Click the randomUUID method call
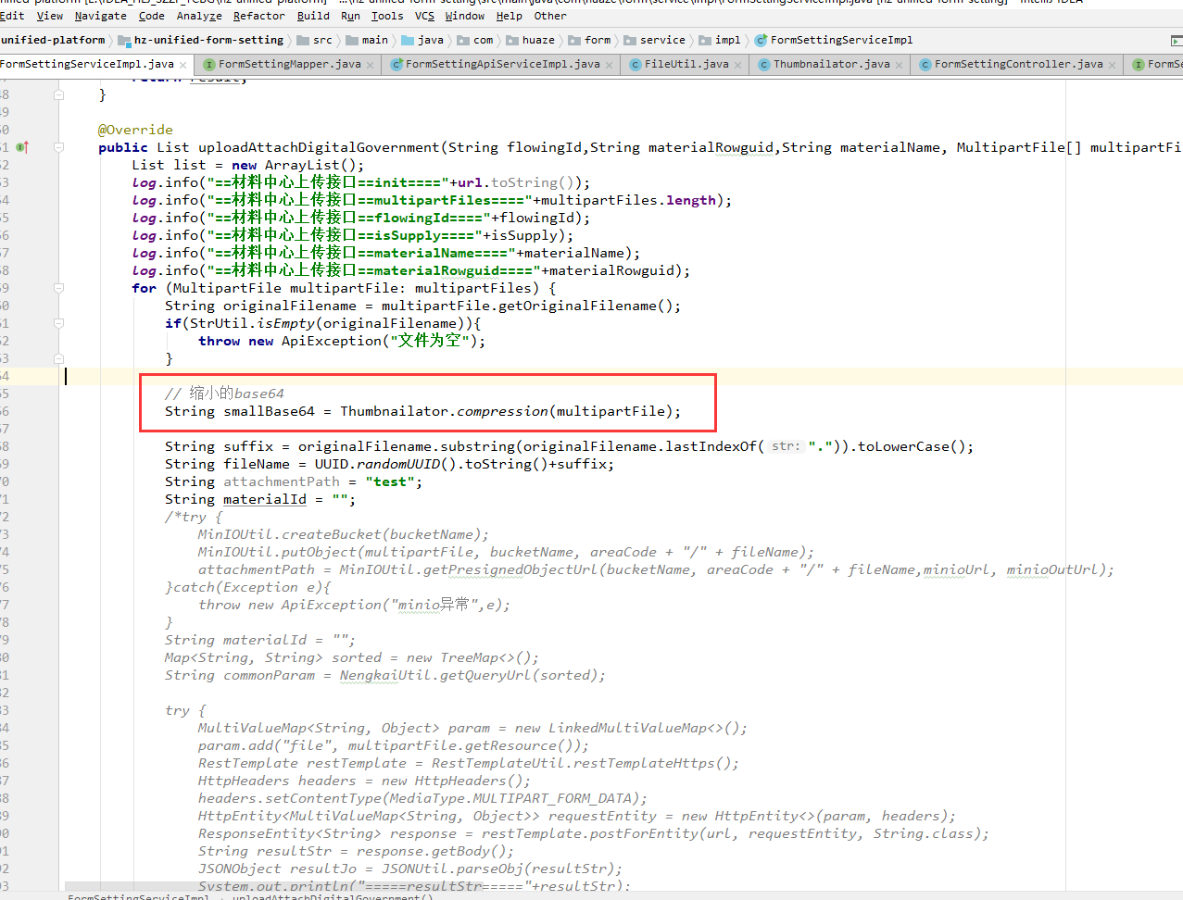Viewport: 1183px width, 900px height. (398, 464)
